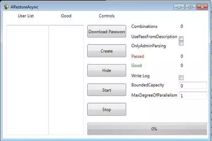Viewport: 212px width, 141px height.
Task: Minimize the ARestoreAsync window
Action: (x=179, y=7)
